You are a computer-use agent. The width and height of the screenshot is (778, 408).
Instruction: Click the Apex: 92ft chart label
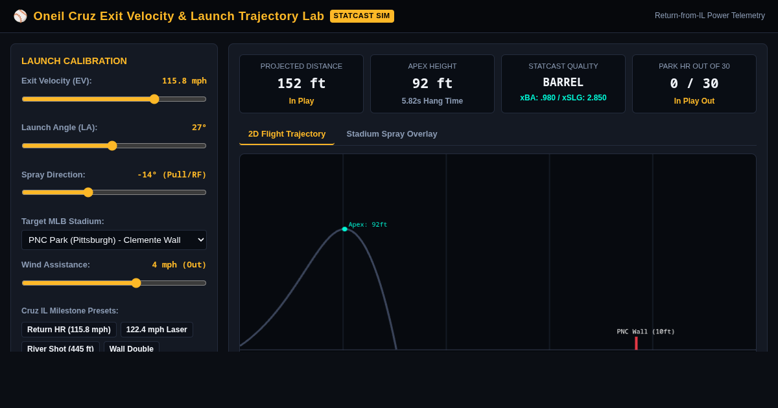point(368,225)
